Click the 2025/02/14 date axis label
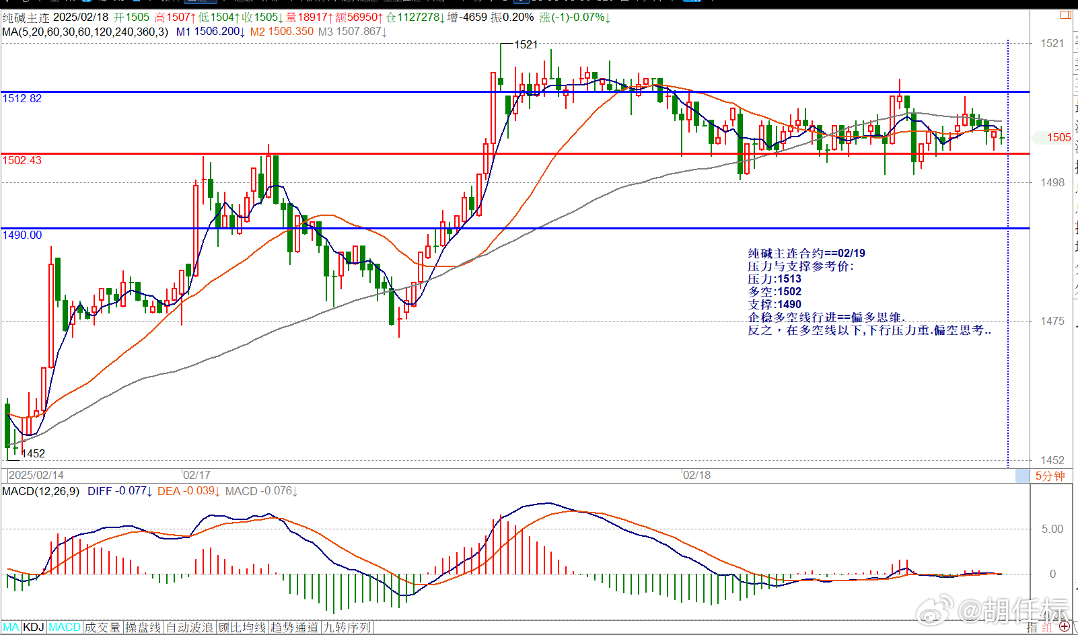1078x637 pixels. click(36, 475)
